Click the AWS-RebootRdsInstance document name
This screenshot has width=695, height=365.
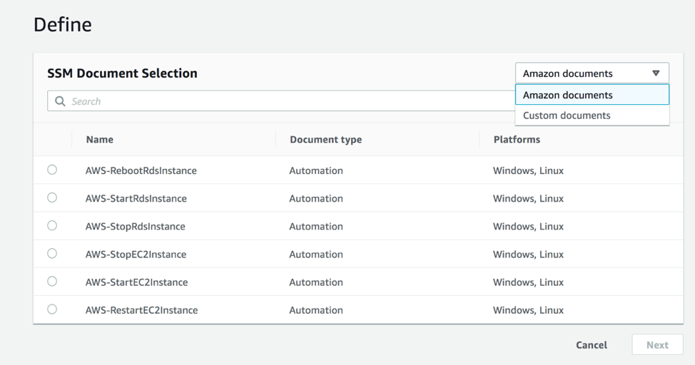click(141, 171)
